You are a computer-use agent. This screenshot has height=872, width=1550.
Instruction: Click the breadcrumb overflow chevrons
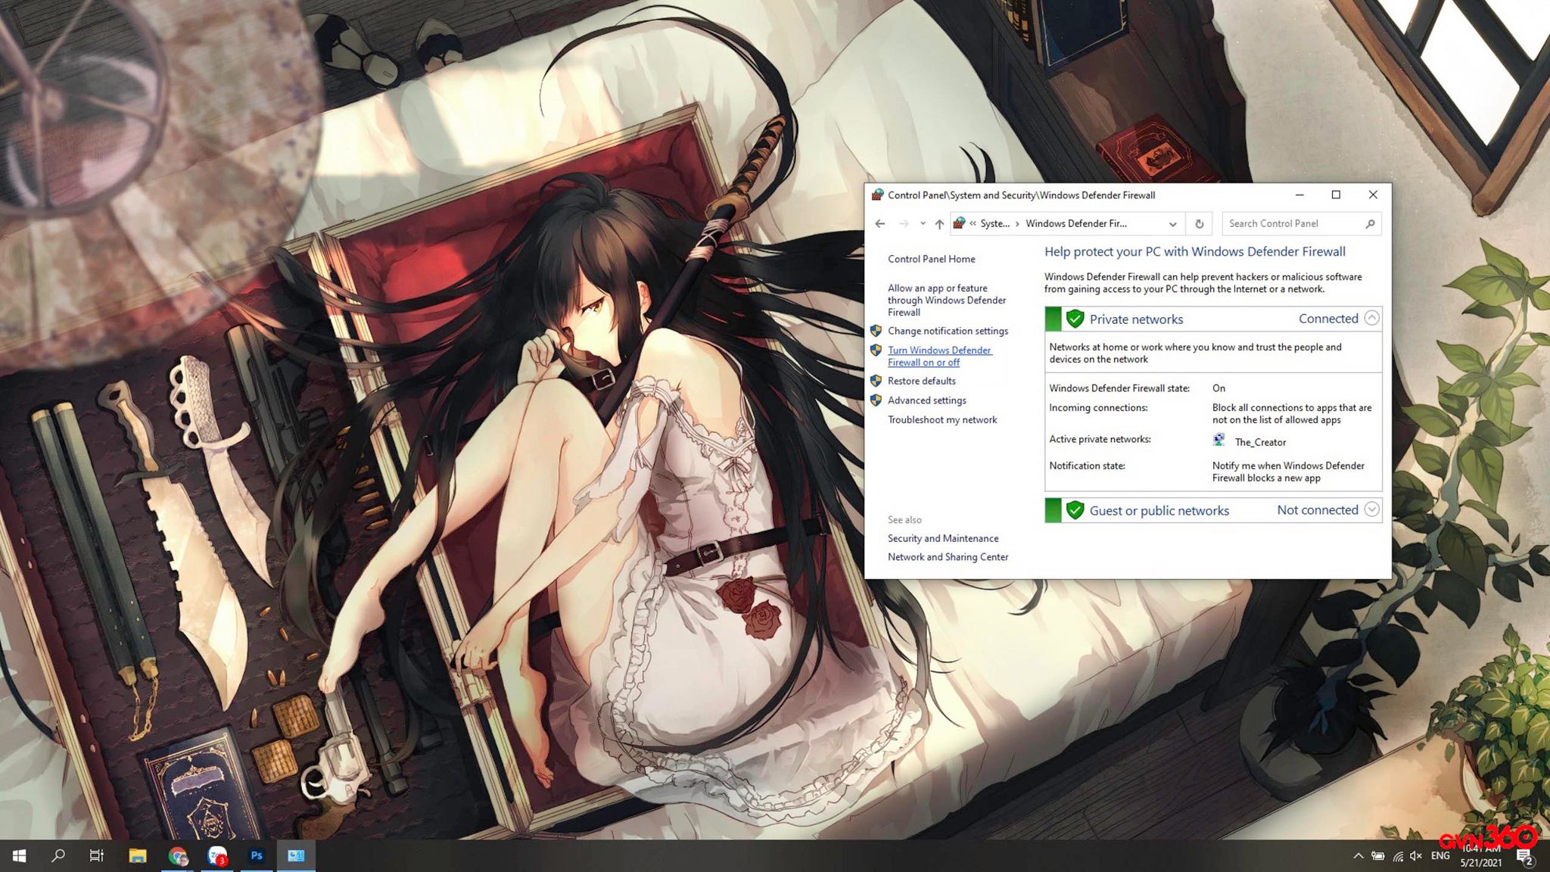click(973, 223)
